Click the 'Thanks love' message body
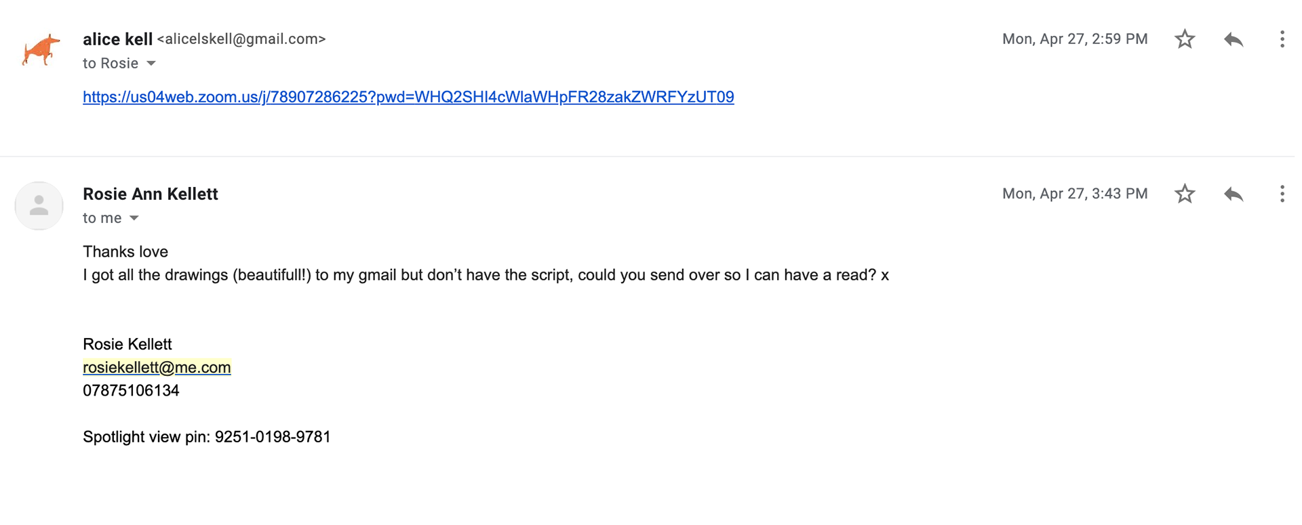The width and height of the screenshot is (1302, 525). point(125,252)
